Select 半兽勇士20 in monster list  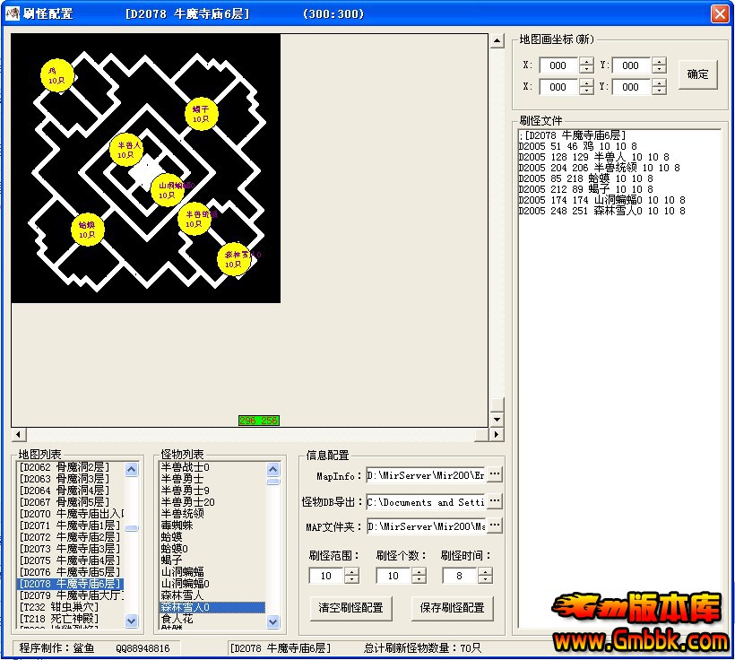212,502
